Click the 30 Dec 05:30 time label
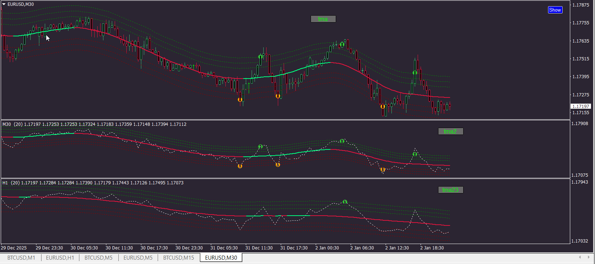 click(84, 248)
